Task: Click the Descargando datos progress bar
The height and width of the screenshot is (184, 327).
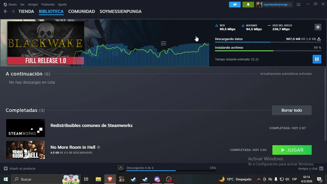Action: coord(268,42)
